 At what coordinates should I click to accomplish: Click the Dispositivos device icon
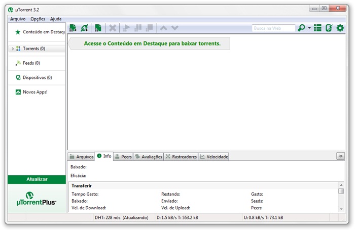18,77
